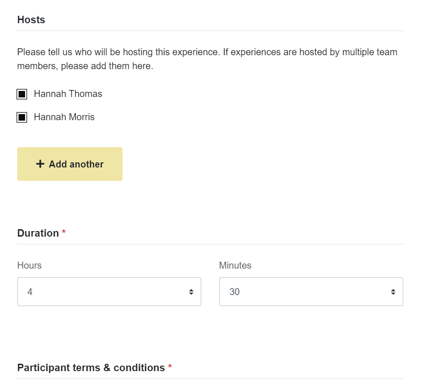
Task: Click the Minutes field label
Action: [235, 265]
